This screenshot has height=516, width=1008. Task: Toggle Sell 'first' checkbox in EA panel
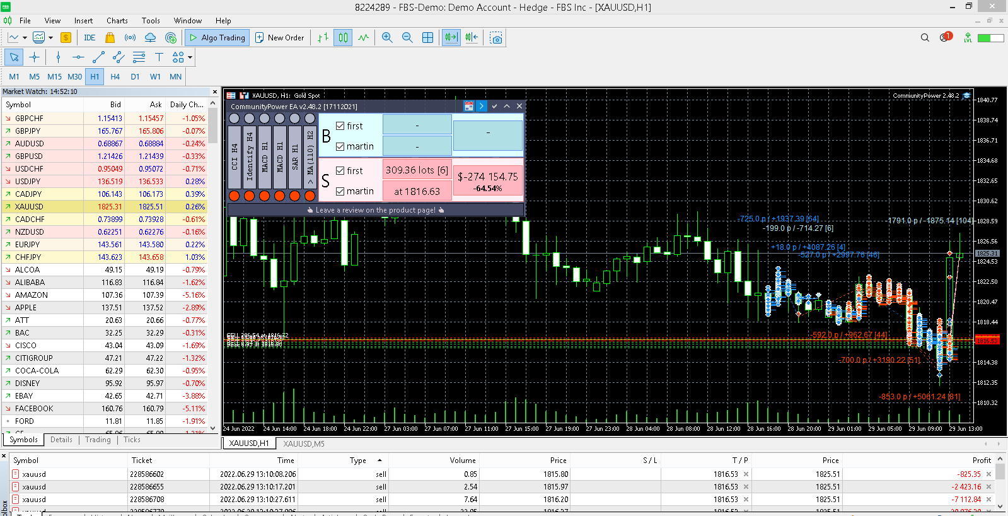[340, 171]
